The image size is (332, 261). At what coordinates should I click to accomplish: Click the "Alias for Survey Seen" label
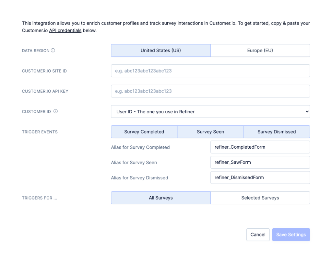click(x=134, y=163)
